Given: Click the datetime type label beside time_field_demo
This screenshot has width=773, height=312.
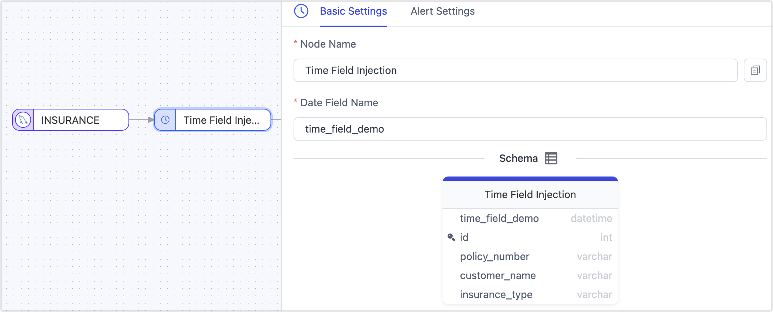Looking at the screenshot, I should coord(591,218).
